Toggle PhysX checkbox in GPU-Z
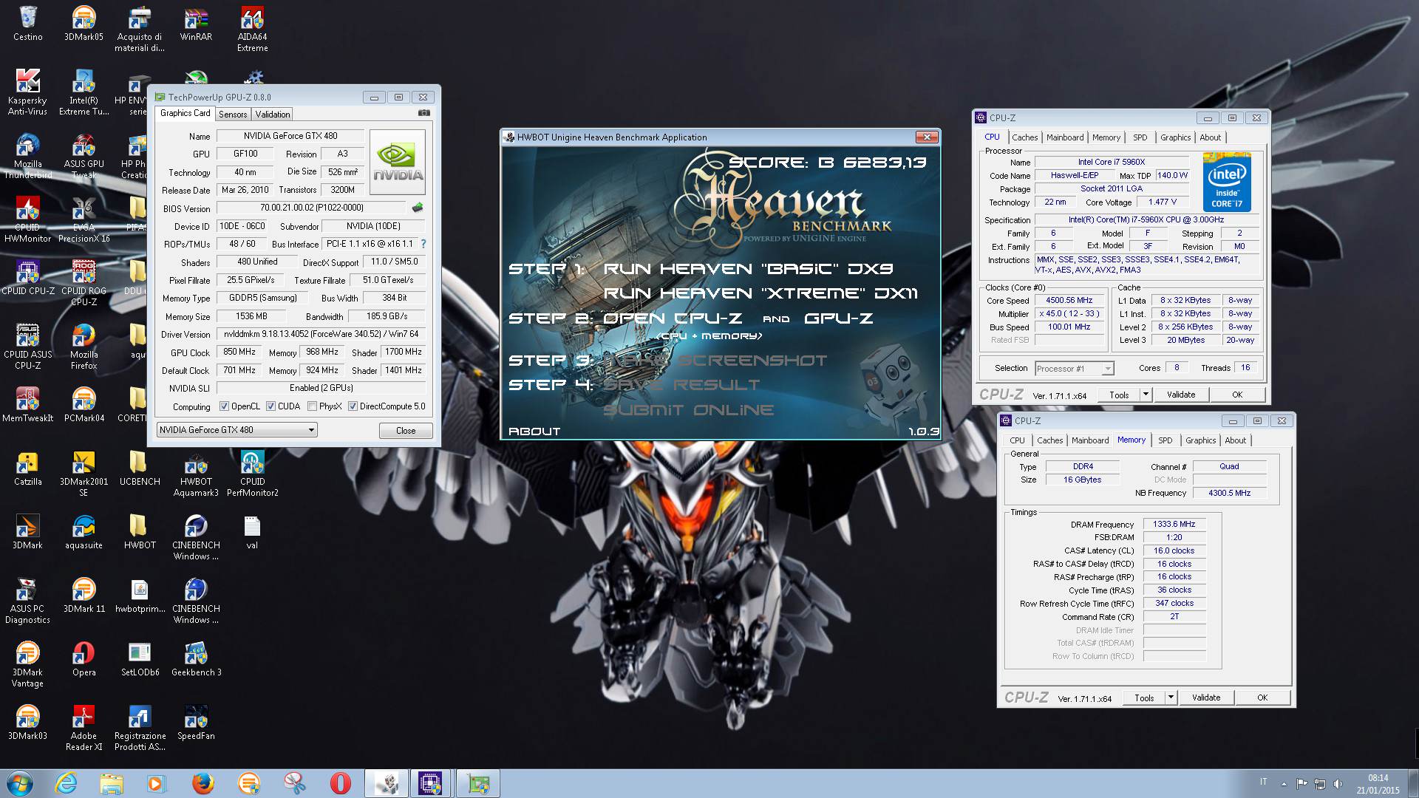The width and height of the screenshot is (1419, 798). coord(312,406)
